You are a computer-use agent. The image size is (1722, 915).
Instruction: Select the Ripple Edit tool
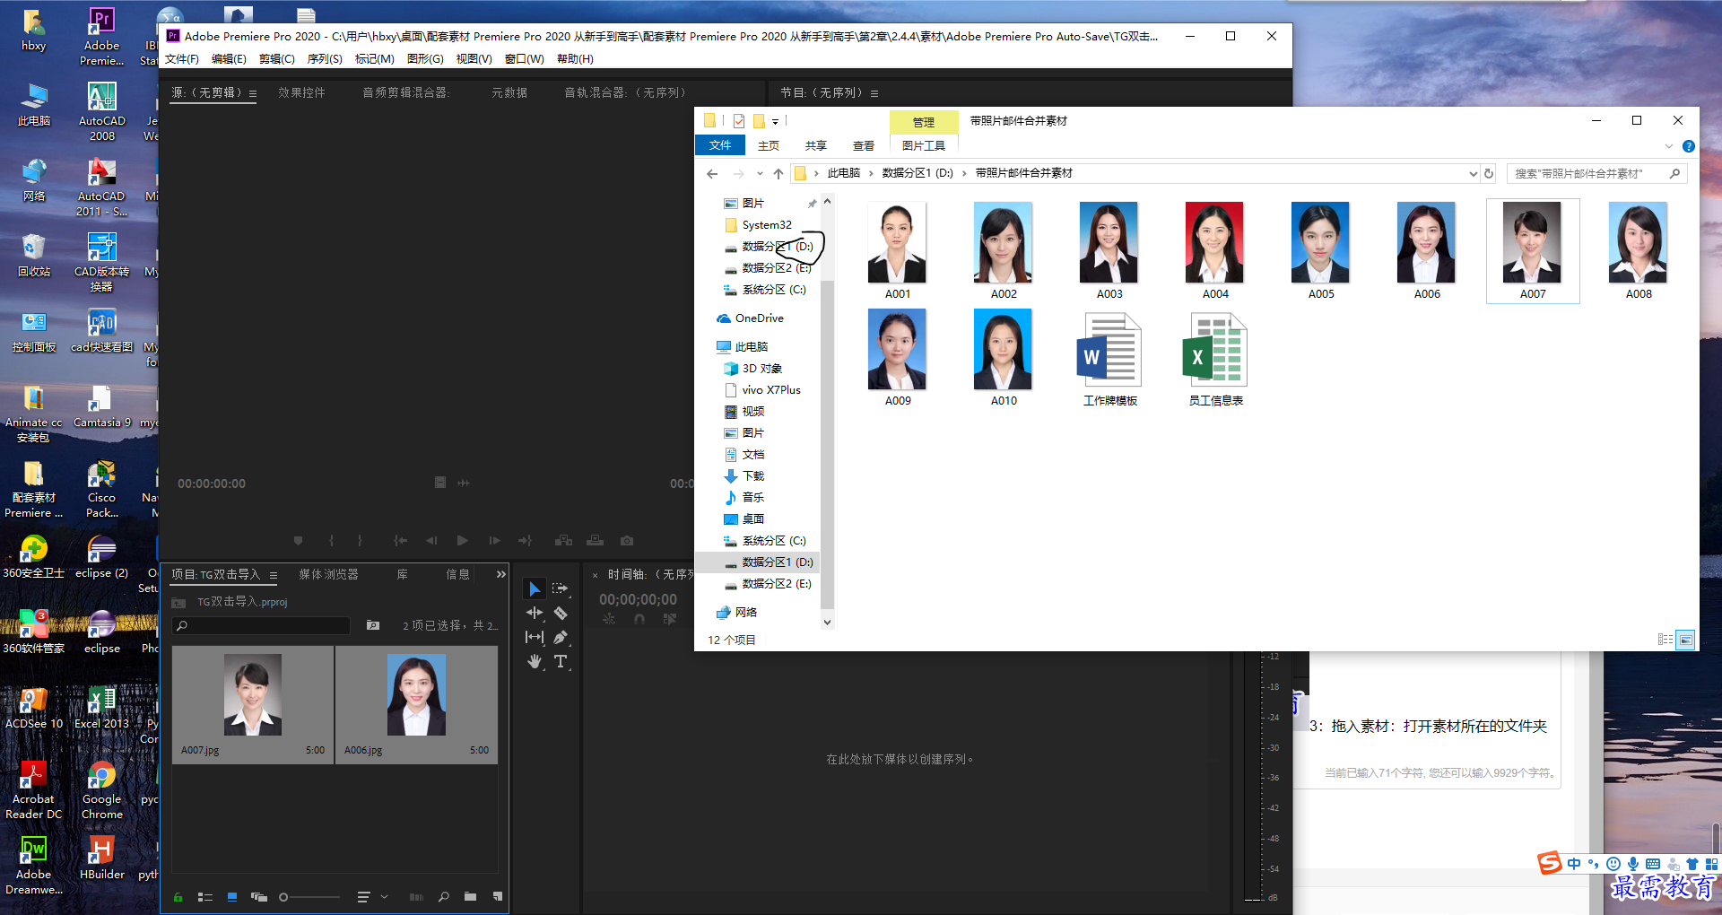[x=535, y=613]
